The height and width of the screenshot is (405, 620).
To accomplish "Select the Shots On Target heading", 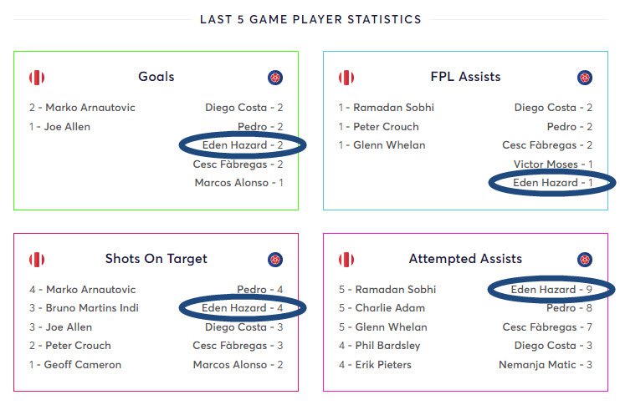I will [156, 259].
